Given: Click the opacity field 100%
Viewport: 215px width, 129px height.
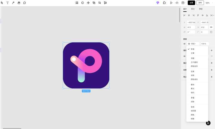Looking at the screenshot, I should pyautogui.click(x=205, y=44).
